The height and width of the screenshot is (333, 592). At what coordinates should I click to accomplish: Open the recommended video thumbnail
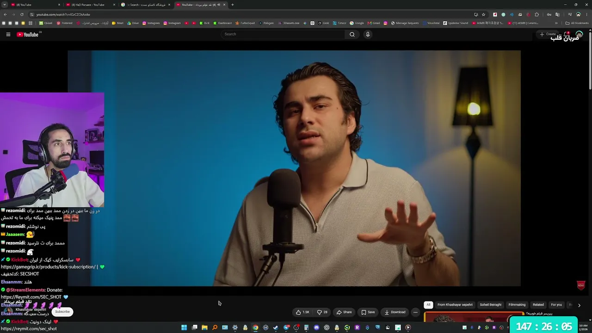click(474, 317)
